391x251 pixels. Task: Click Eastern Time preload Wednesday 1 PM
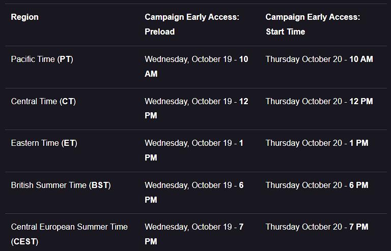(193, 150)
